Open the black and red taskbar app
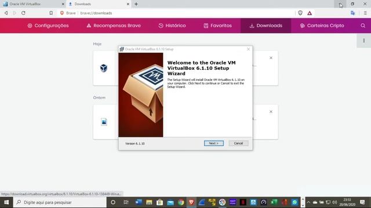The width and height of the screenshot is (371, 208). pos(243,202)
